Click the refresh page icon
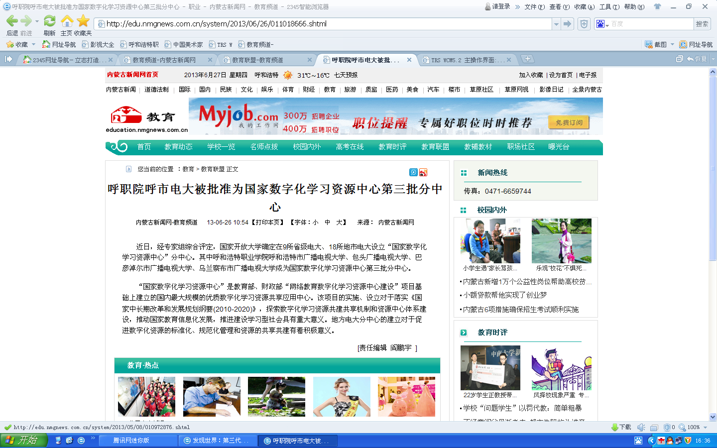This screenshot has width=717, height=448. click(x=49, y=21)
